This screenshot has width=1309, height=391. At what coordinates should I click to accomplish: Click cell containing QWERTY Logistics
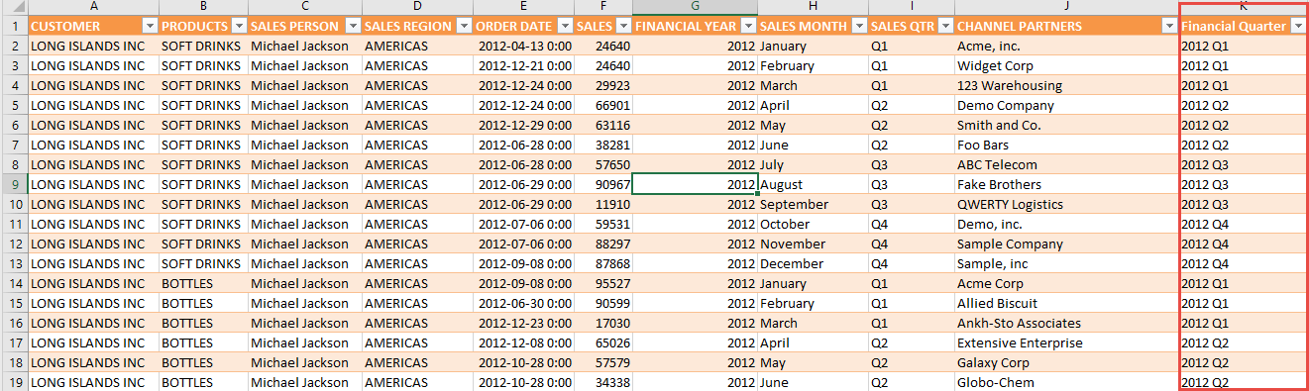coord(1067,204)
